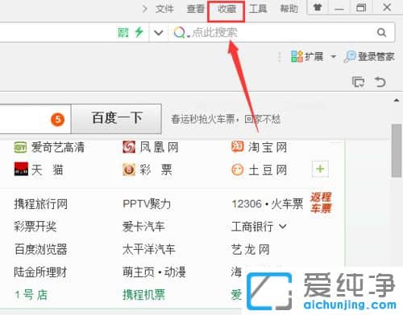Open 陆金所理财 link
This screenshot has height=315, width=403.
click(40, 272)
